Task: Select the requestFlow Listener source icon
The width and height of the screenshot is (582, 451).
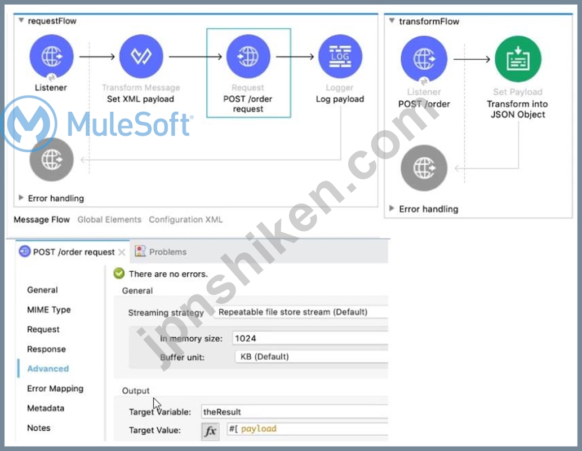Action: (x=52, y=56)
